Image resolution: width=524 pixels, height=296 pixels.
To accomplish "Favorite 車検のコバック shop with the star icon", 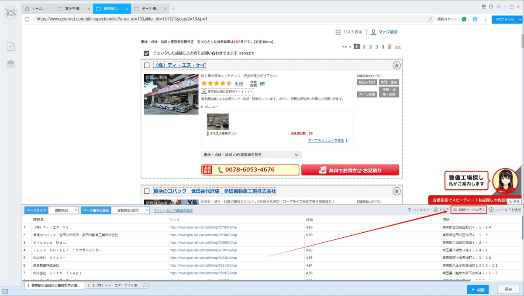I will pos(396,191).
